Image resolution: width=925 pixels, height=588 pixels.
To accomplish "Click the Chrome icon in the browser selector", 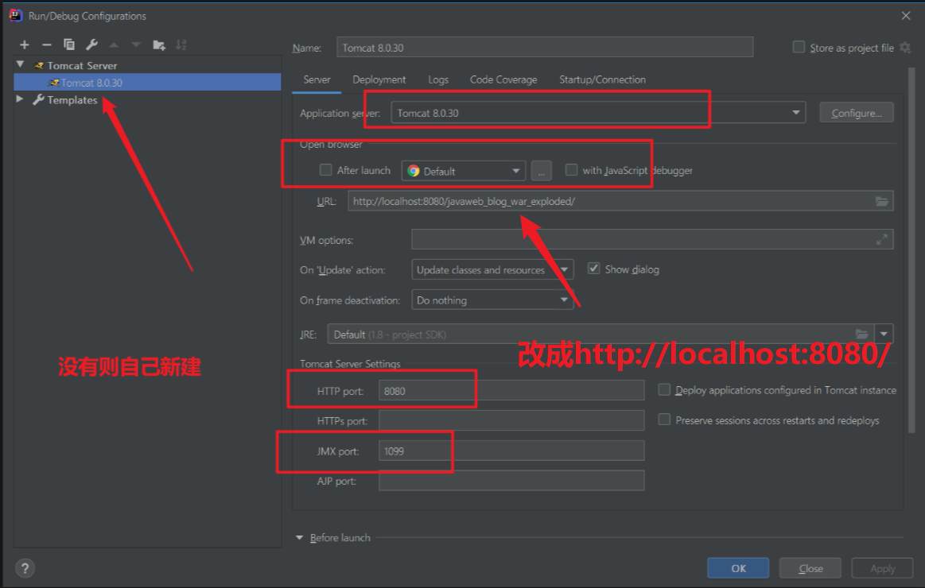I will pos(414,171).
